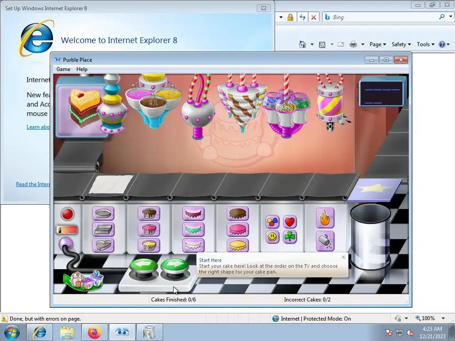This screenshot has height=341, width=455.
Task: Switch to Purble Place taskbar button
Action: [122, 332]
